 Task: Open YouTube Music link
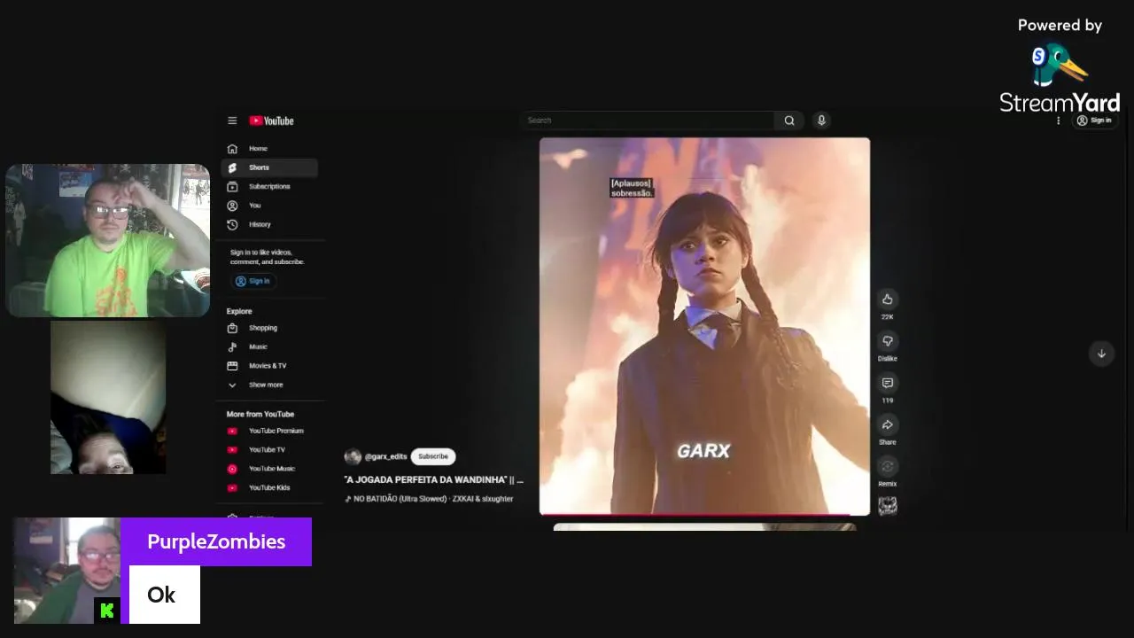269,469
